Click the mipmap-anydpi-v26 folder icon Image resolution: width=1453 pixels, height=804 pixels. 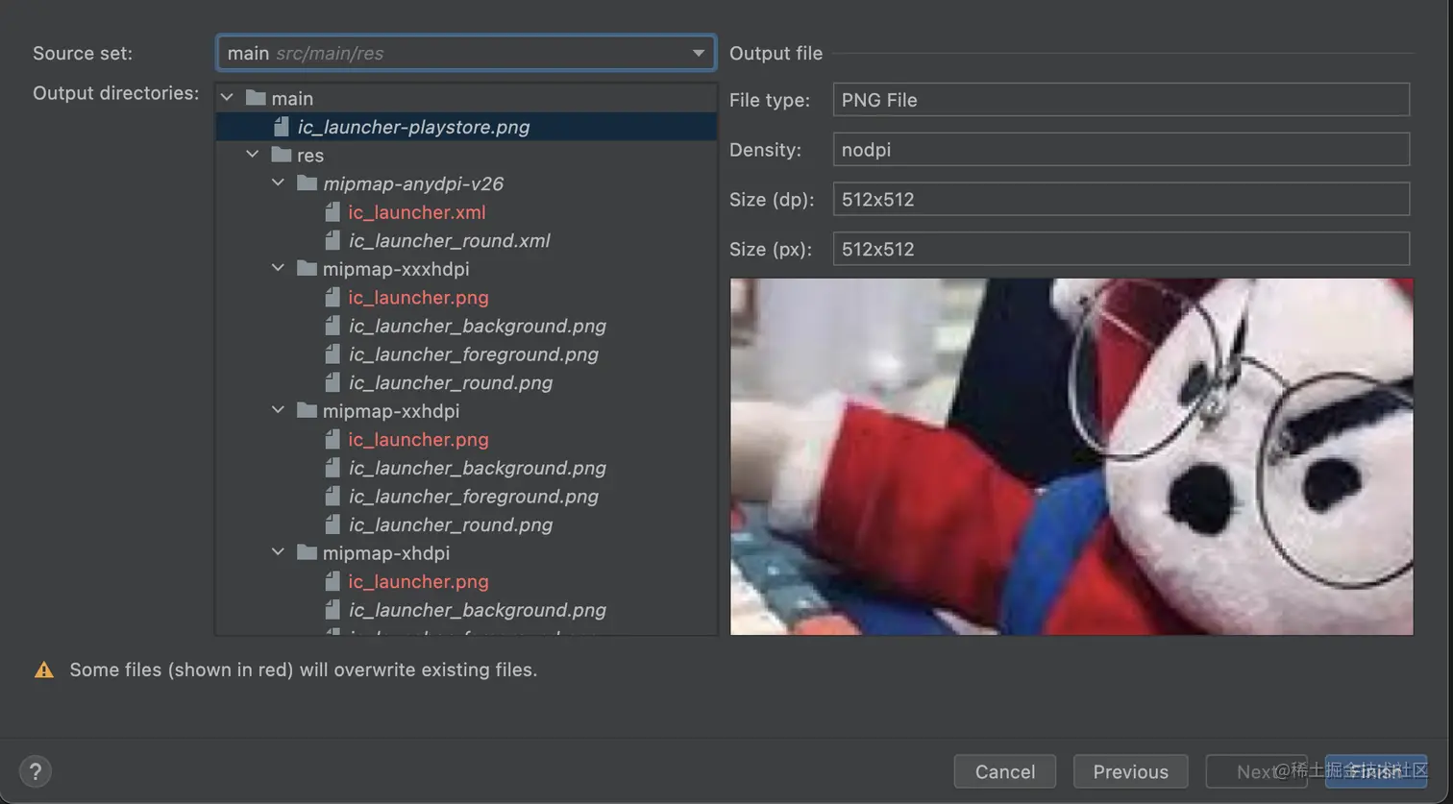(x=308, y=183)
